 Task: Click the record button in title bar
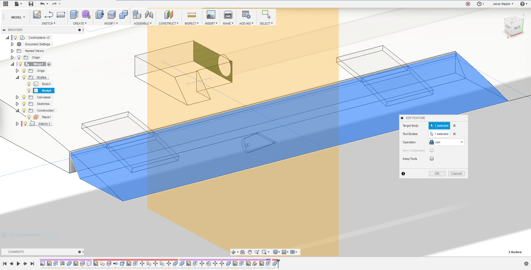click(468, 4)
